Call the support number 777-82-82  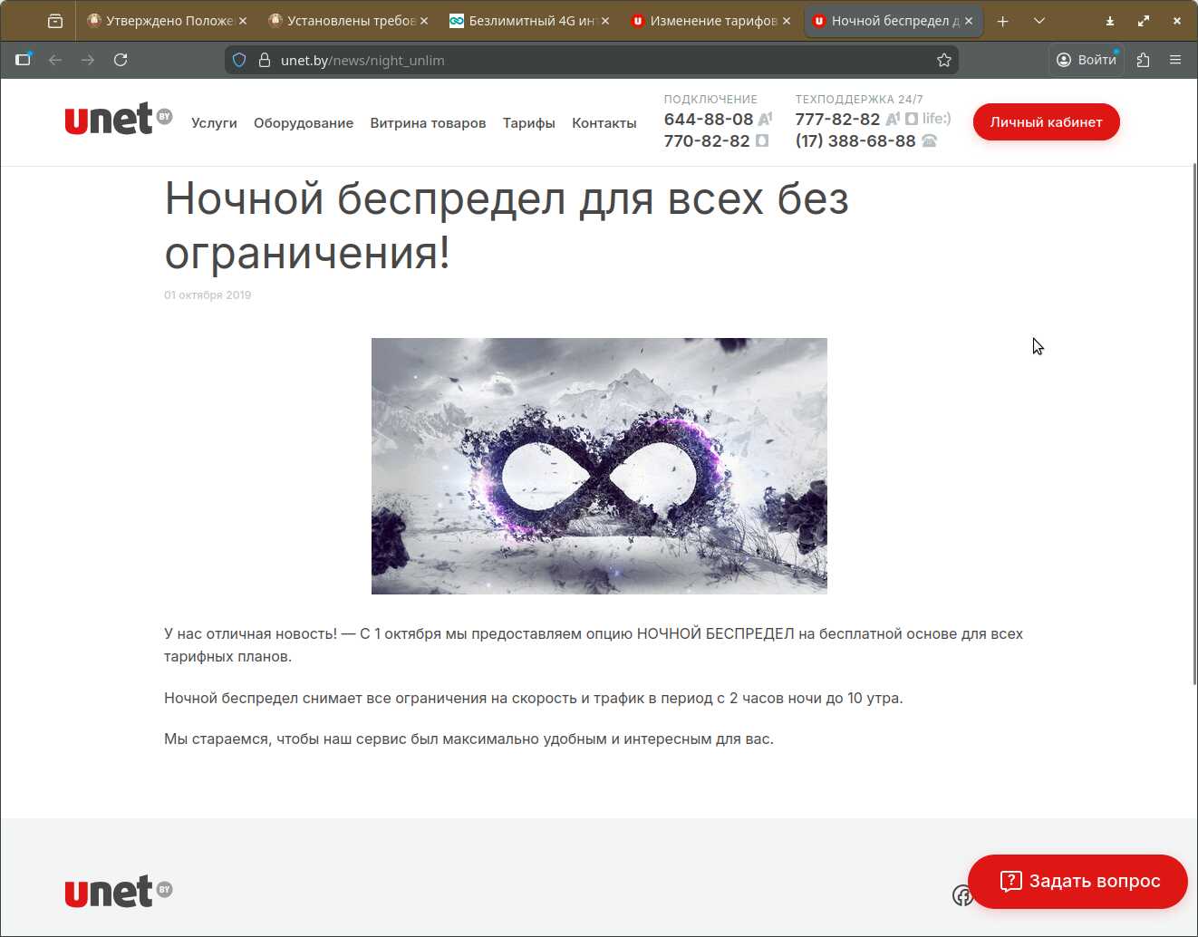pos(837,119)
